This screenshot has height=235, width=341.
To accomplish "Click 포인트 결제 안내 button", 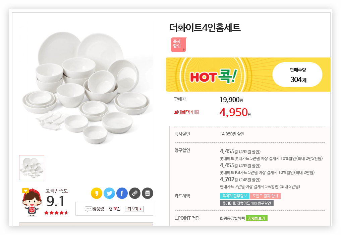I will (265, 196).
